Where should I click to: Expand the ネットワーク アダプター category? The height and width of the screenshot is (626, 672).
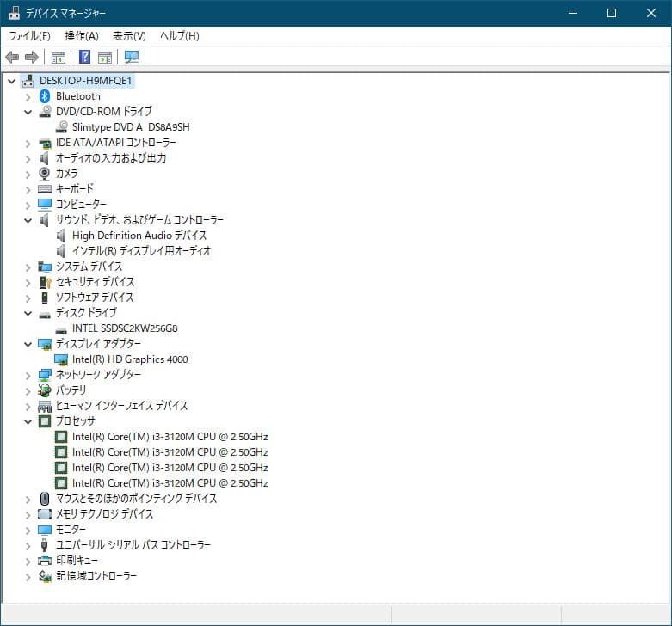click(28, 376)
